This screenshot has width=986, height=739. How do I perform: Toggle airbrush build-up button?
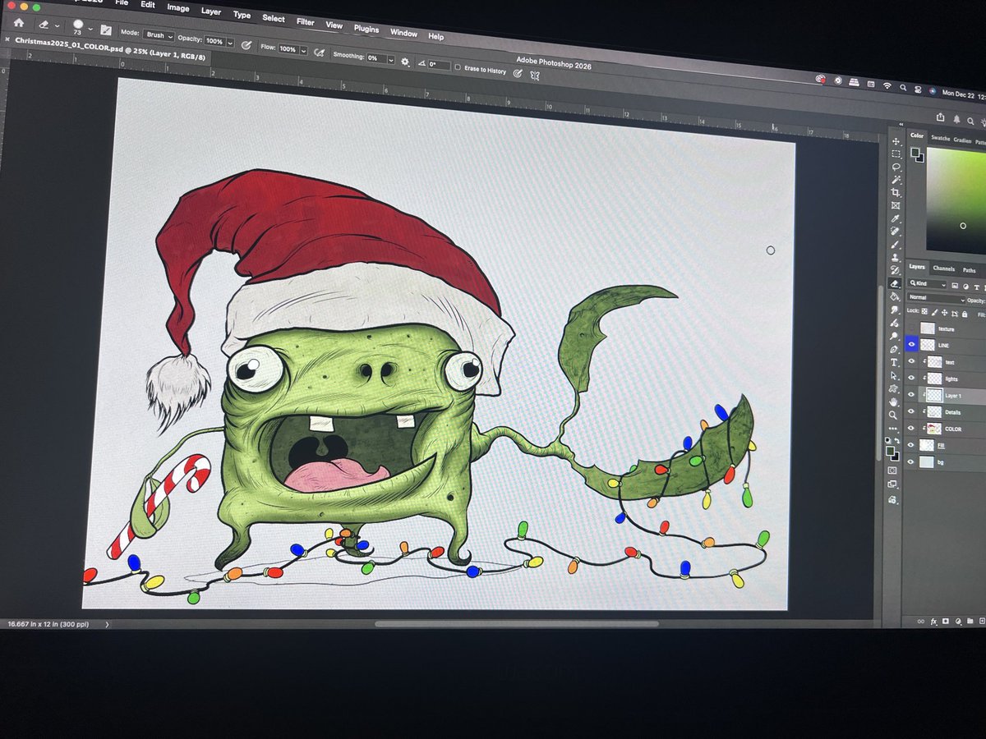tap(319, 53)
